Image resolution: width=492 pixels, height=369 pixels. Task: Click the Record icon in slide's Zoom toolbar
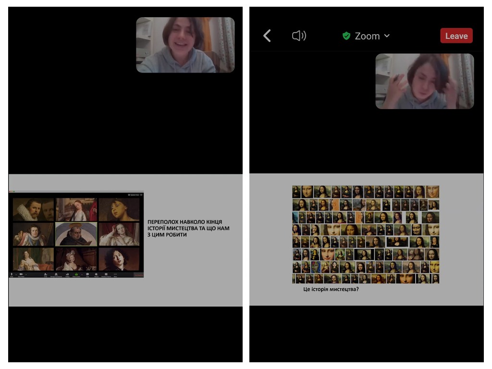96,274
